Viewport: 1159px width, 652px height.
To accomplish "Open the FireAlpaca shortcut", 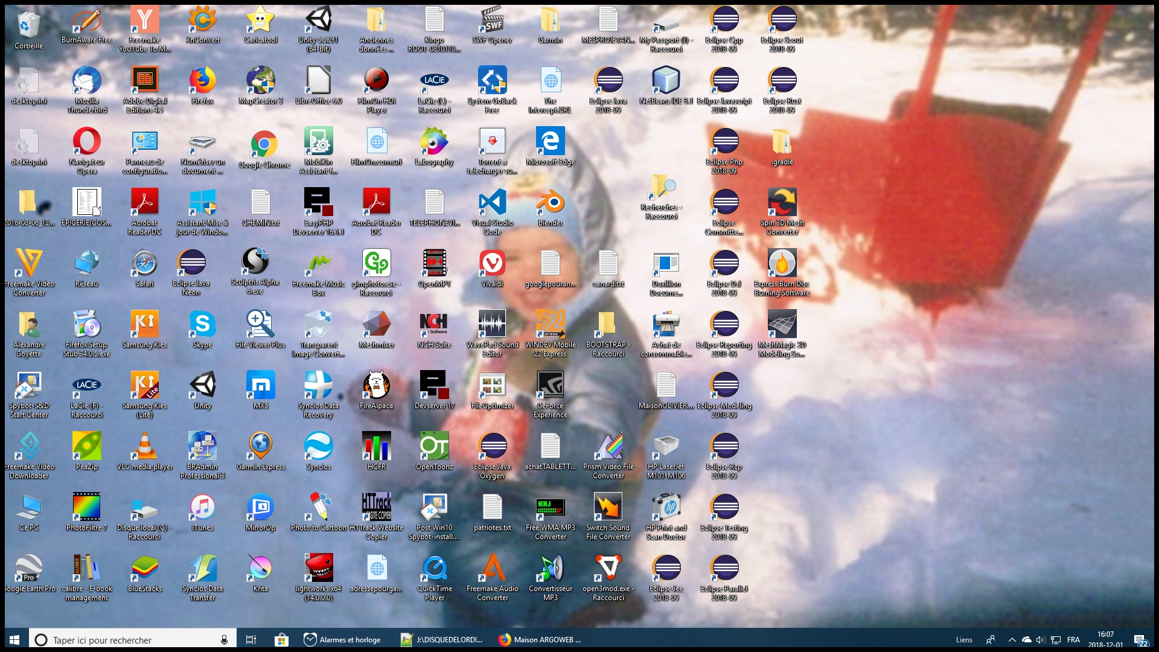I will point(376,385).
